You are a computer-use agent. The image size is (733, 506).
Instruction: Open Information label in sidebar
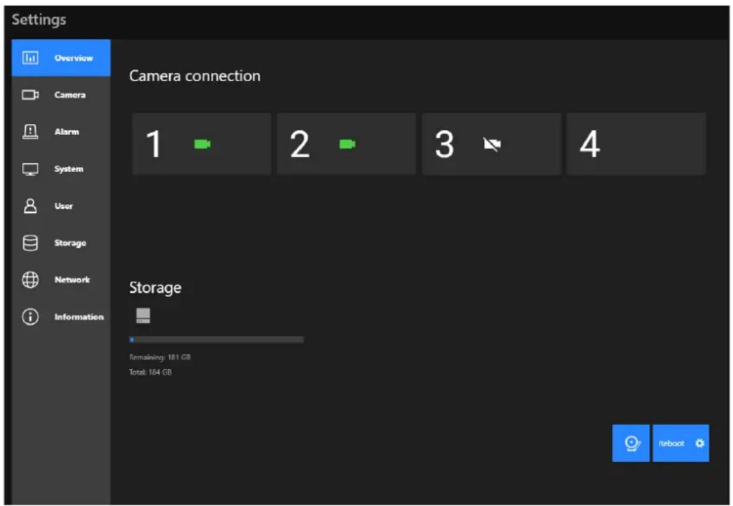(x=79, y=317)
